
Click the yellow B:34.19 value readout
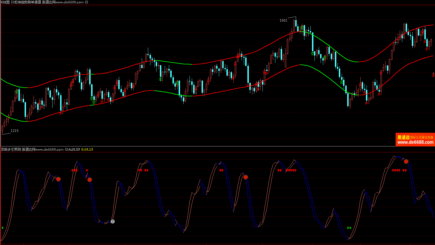[x=87, y=150]
